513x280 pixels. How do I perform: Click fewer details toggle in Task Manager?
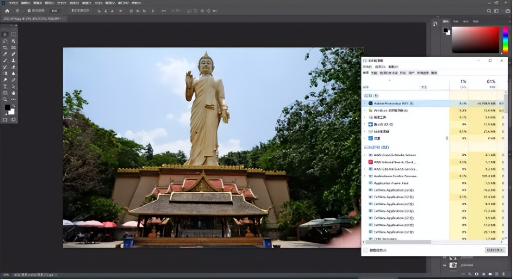coord(366,250)
